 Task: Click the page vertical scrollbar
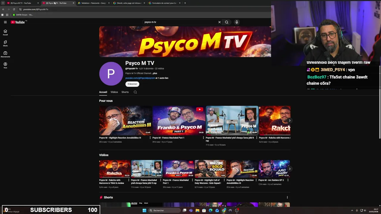[x=380, y=102]
